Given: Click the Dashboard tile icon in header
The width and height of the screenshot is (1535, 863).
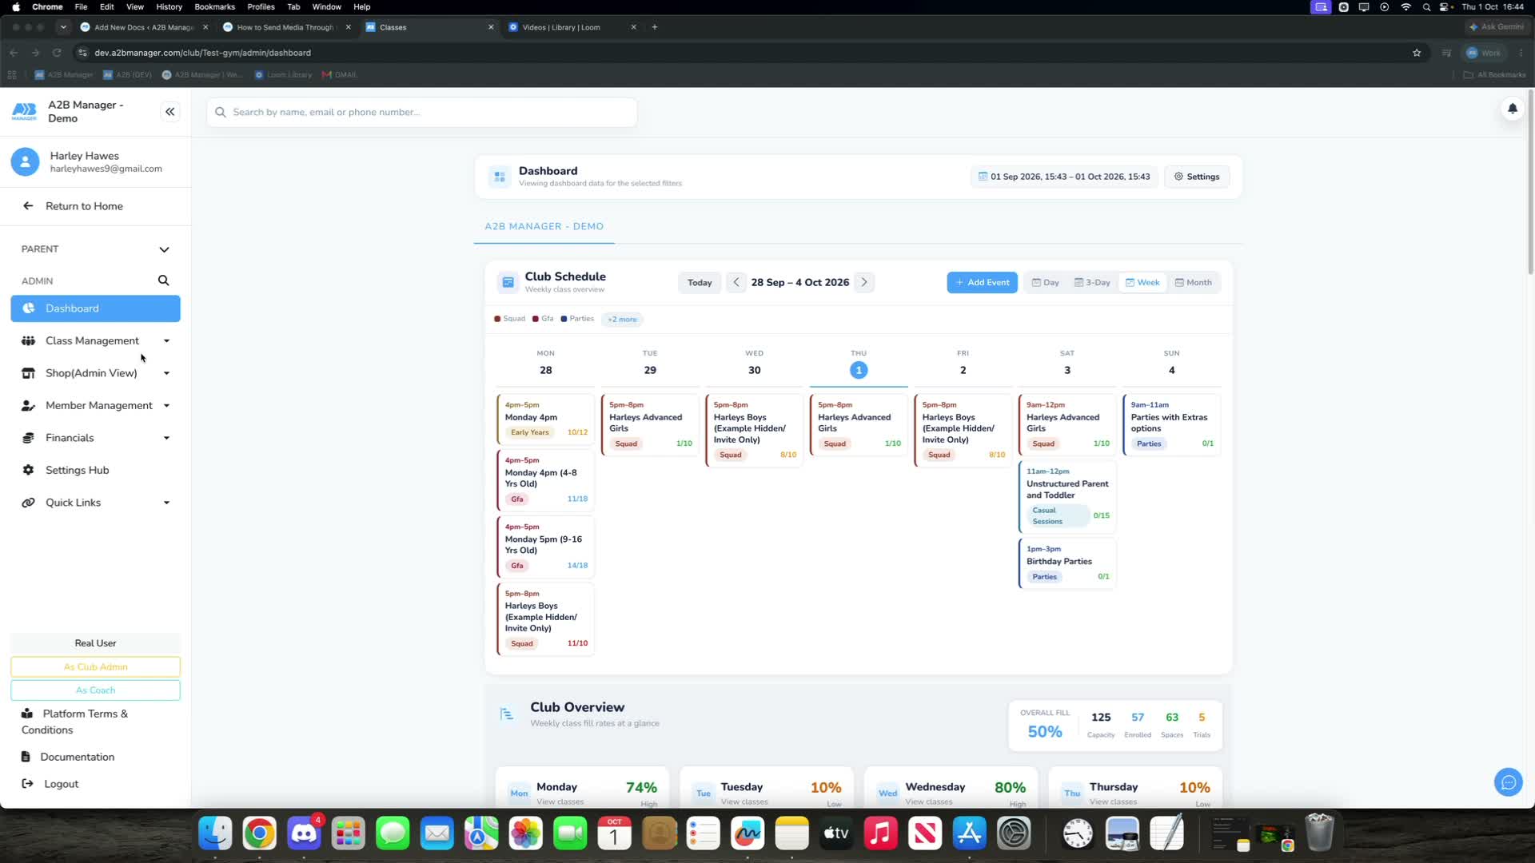Looking at the screenshot, I should [500, 177].
